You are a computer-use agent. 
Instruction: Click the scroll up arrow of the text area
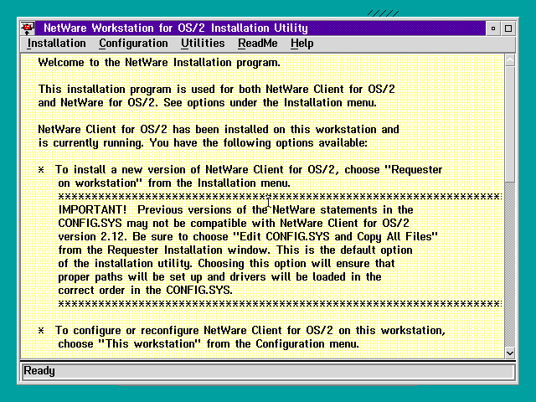[x=510, y=60]
